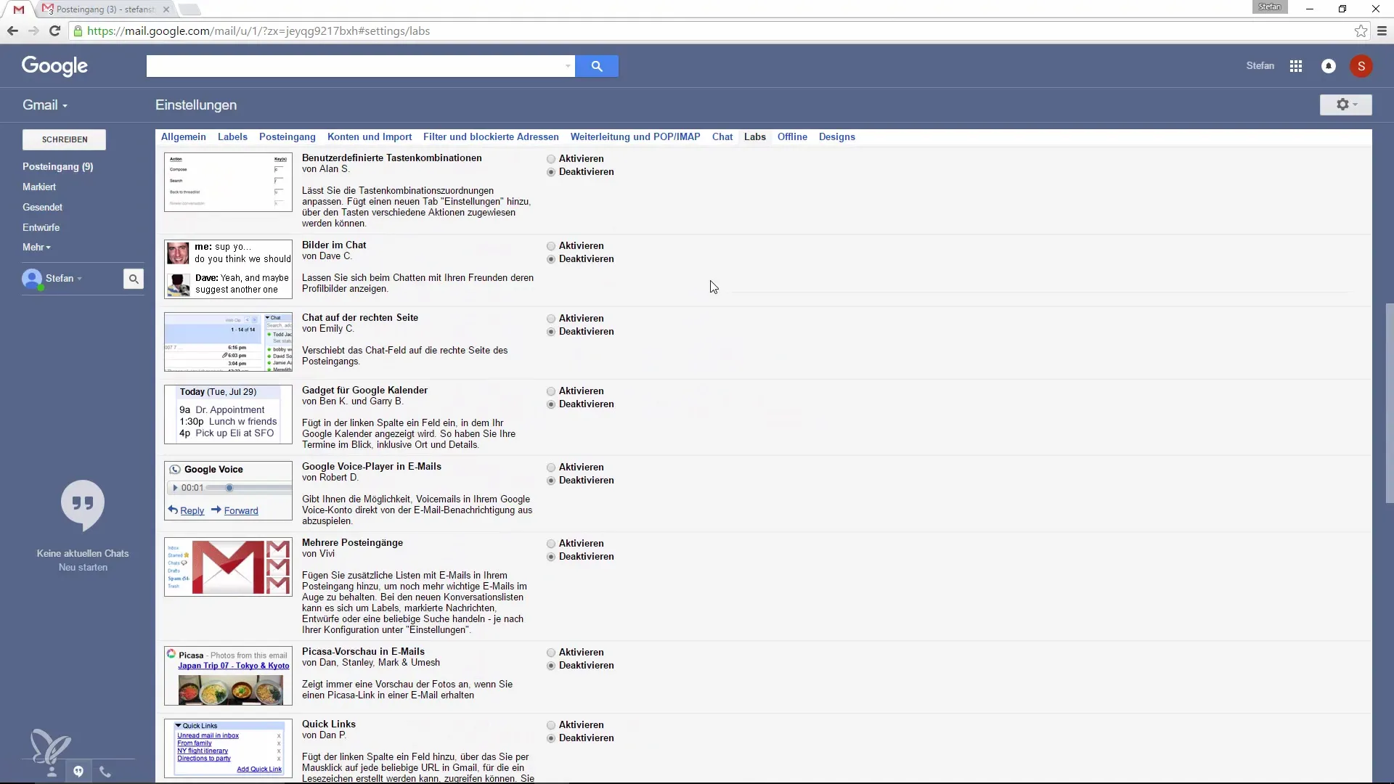Open Filter und blockierte Adressen tab

pyautogui.click(x=491, y=136)
